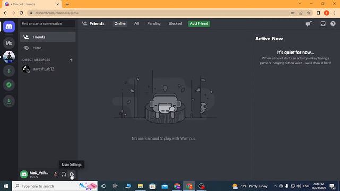The width and height of the screenshot is (340, 191).
Task: Click the MaD_VaiR username text
Action: coord(39,173)
